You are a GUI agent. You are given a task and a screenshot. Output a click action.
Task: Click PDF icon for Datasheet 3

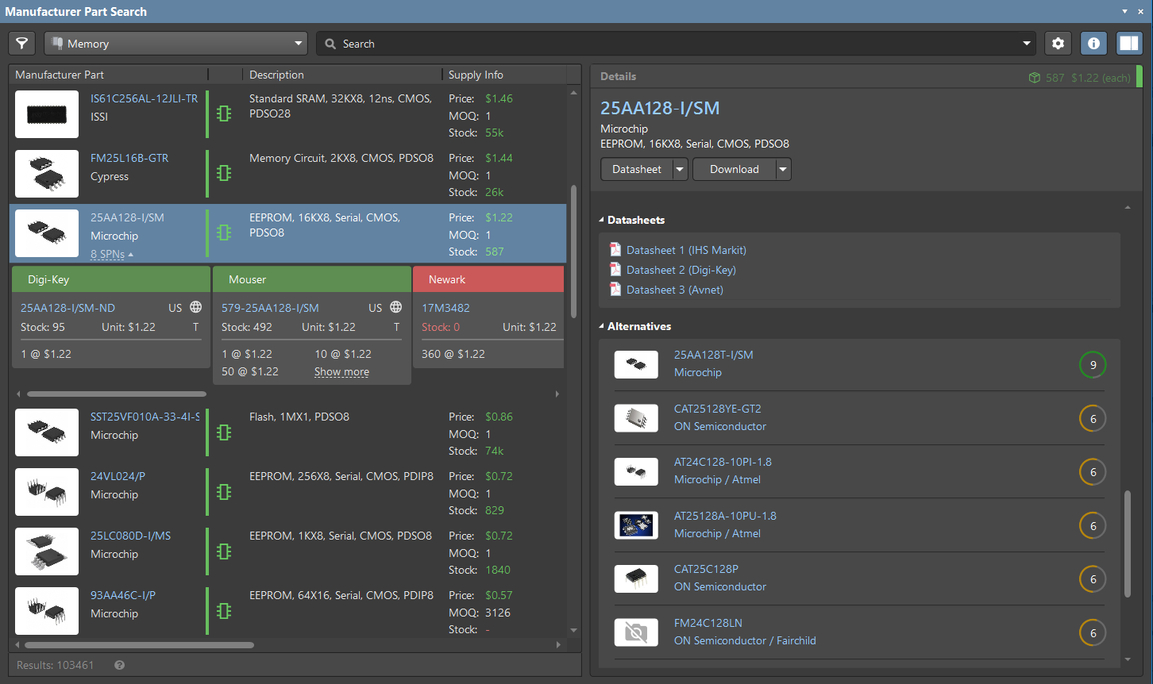tap(615, 289)
